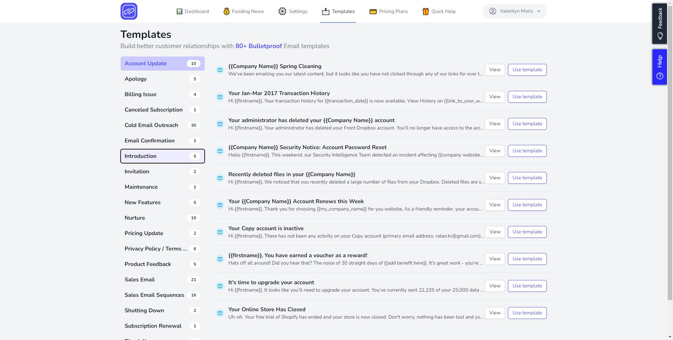Open Quick Help menu item
Image resolution: width=673 pixels, height=340 pixels.
point(439,11)
